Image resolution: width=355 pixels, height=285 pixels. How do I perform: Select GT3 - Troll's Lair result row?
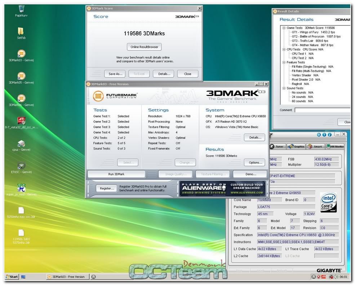point(310,41)
